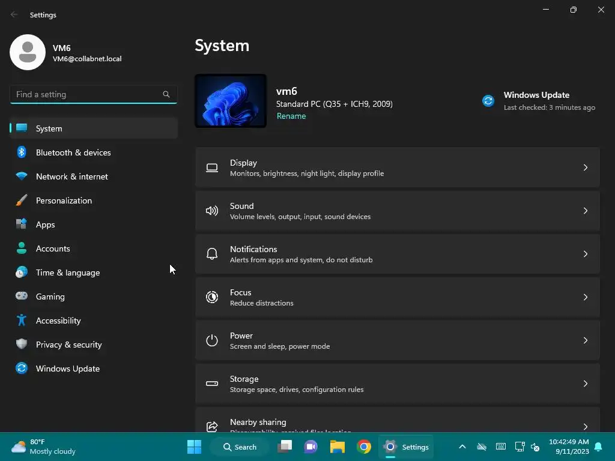Click the Sound speaker icon

coord(212,211)
